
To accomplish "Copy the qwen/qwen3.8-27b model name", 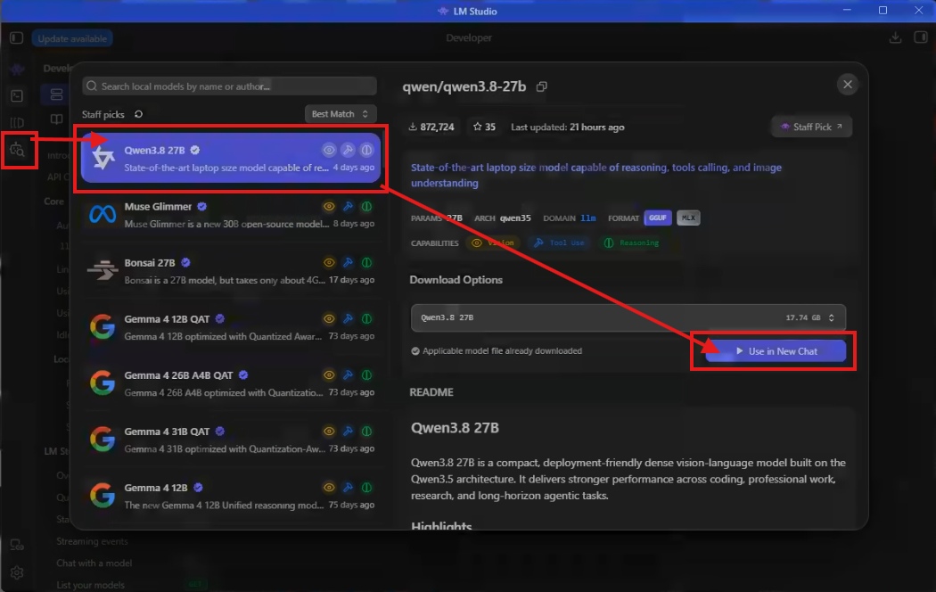I will point(541,87).
